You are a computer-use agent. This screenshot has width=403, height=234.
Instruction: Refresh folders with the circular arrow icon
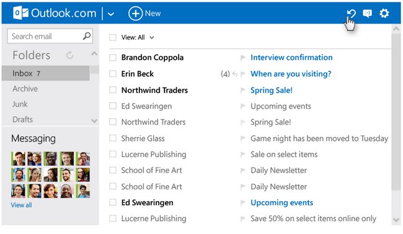click(x=69, y=55)
